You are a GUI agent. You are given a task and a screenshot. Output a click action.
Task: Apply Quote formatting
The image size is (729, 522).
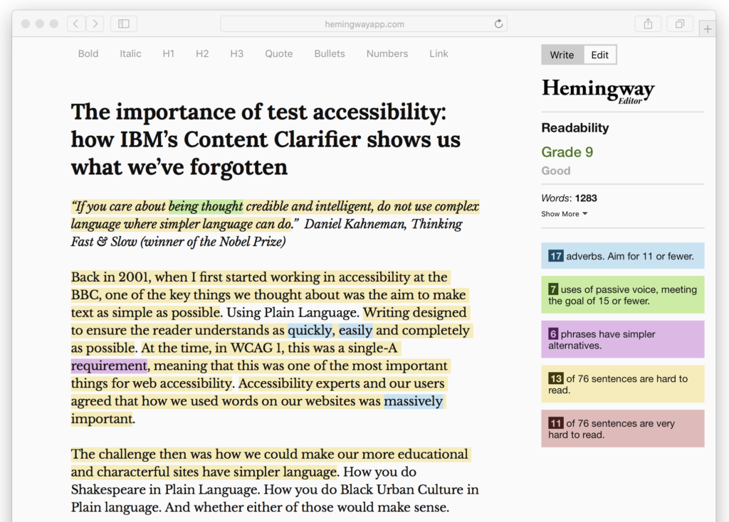click(x=279, y=54)
